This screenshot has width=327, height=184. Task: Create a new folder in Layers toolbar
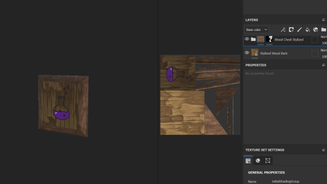(324, 29)
